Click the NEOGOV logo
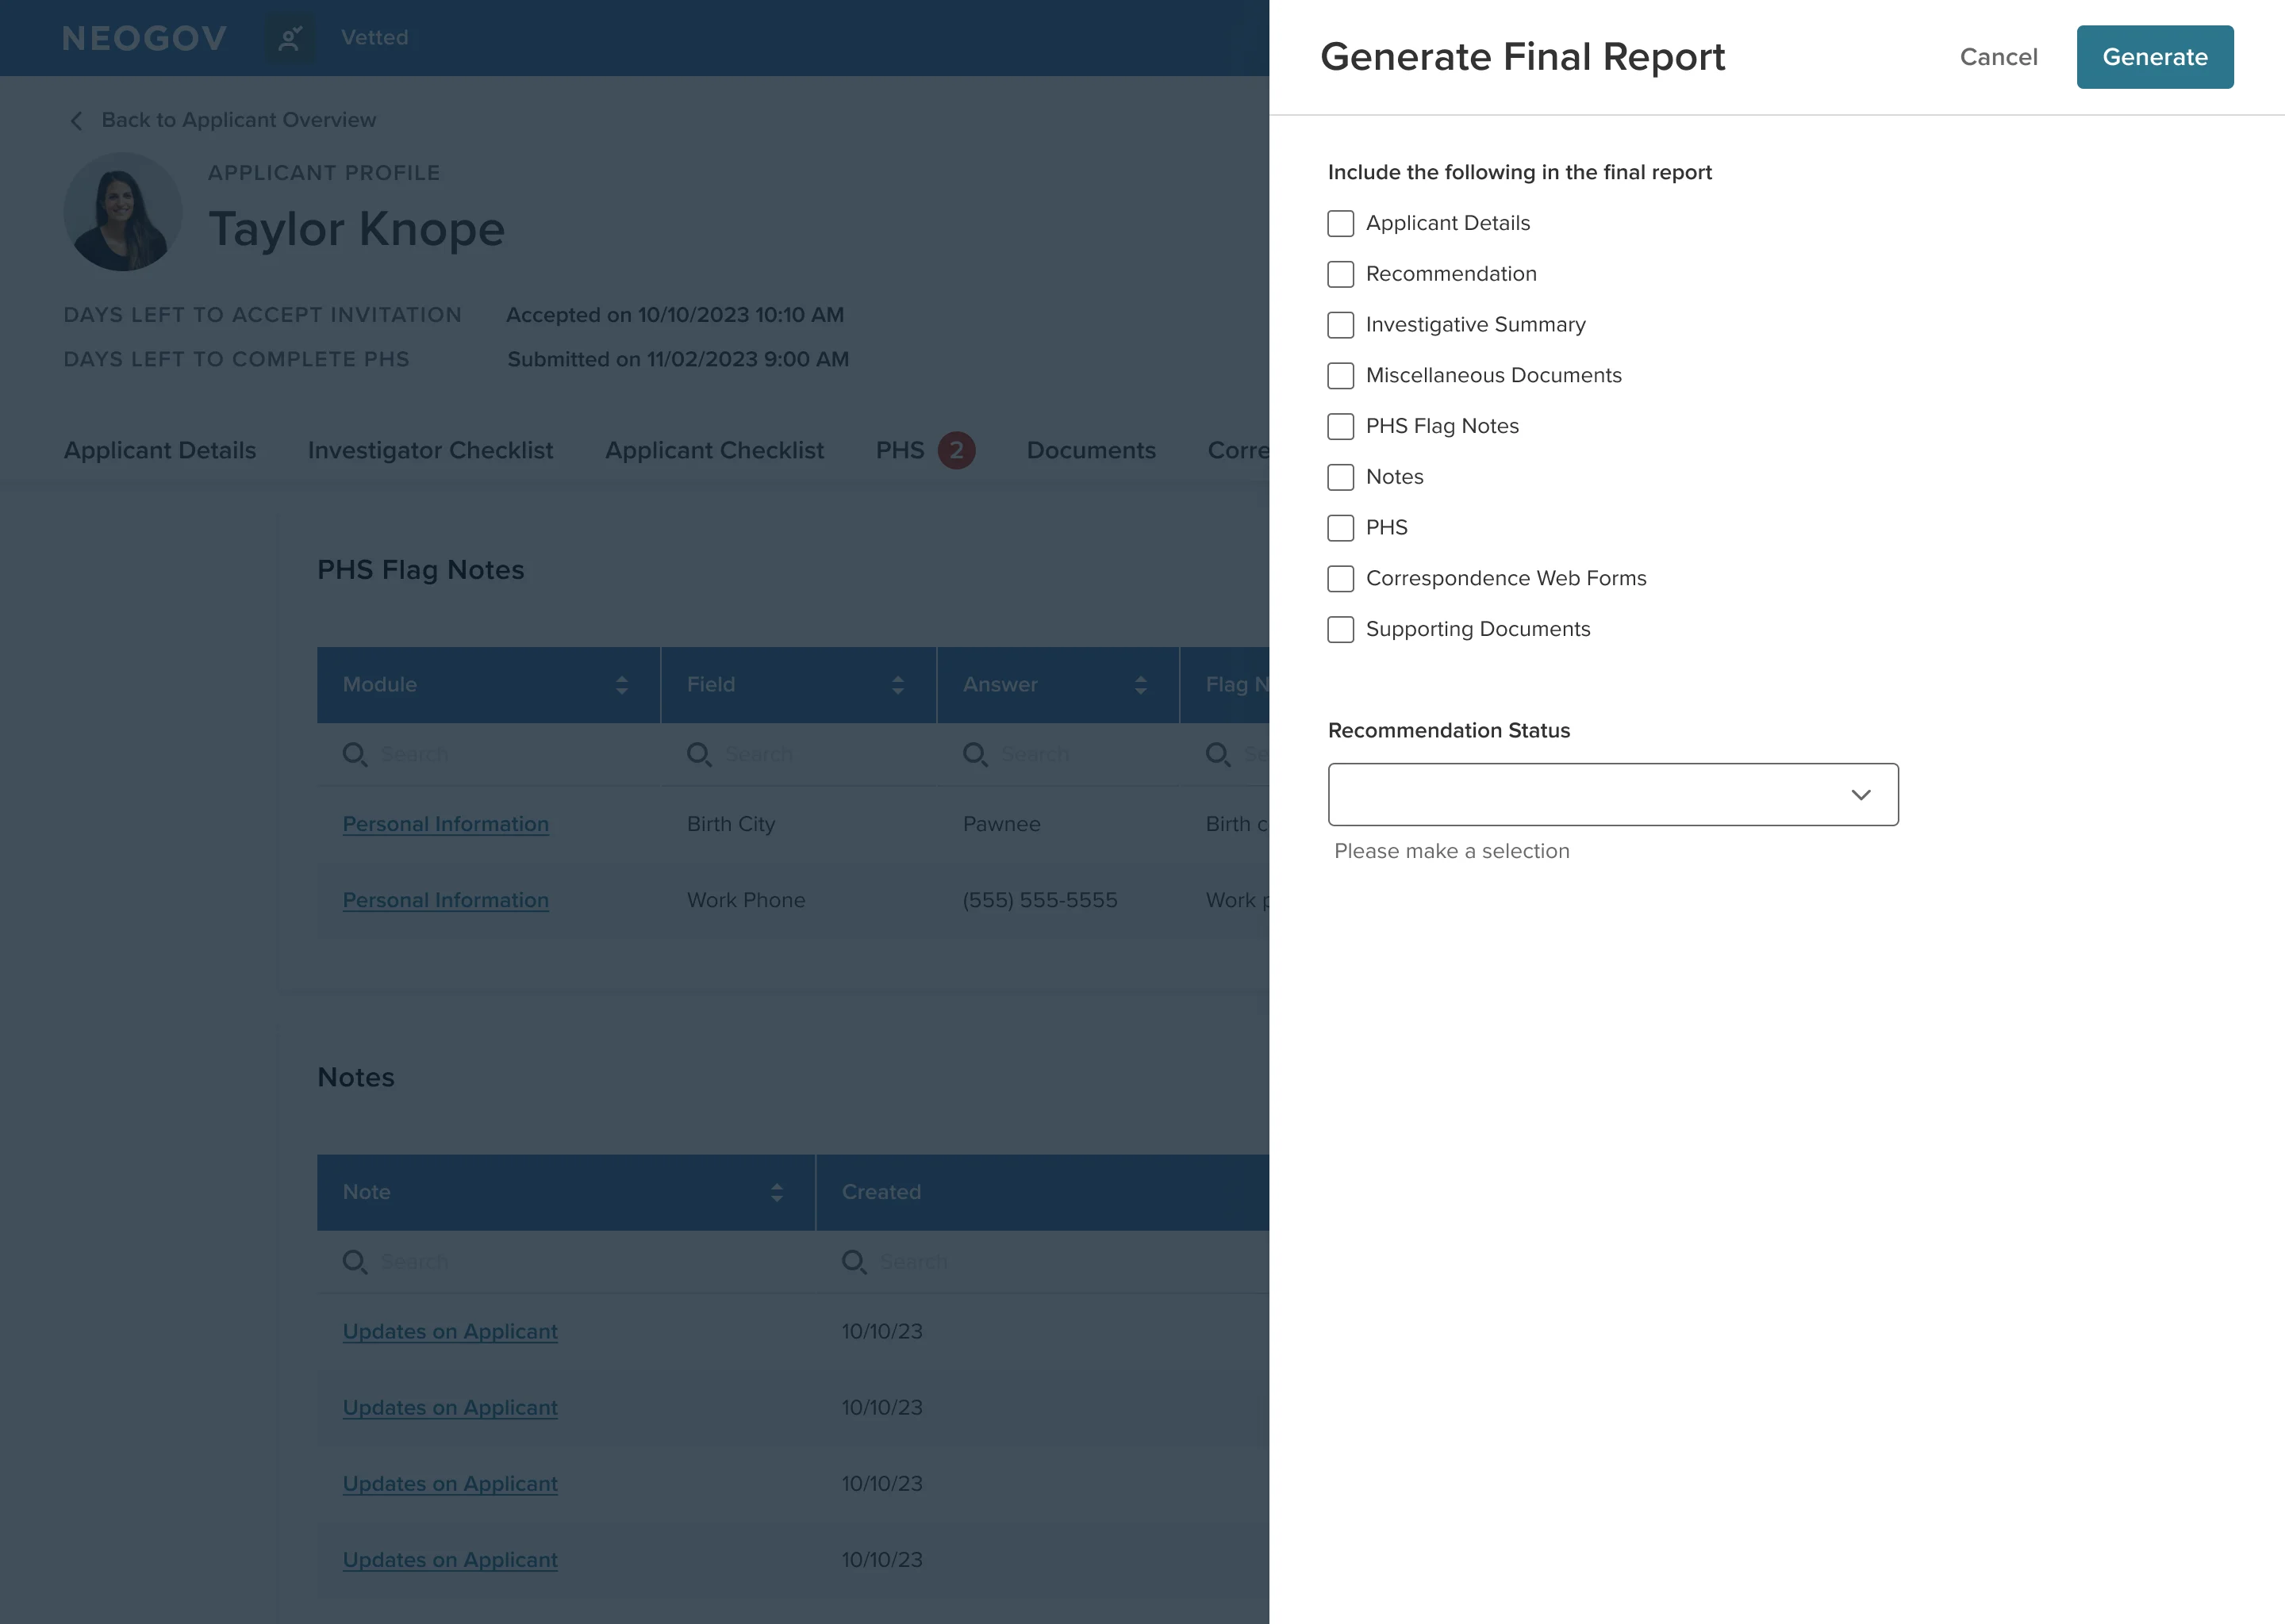The width and height of the screenshot is (2285, 1624). (145, 38)
